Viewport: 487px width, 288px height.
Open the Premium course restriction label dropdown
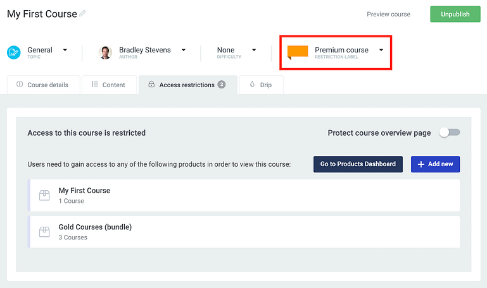point(381,50)
